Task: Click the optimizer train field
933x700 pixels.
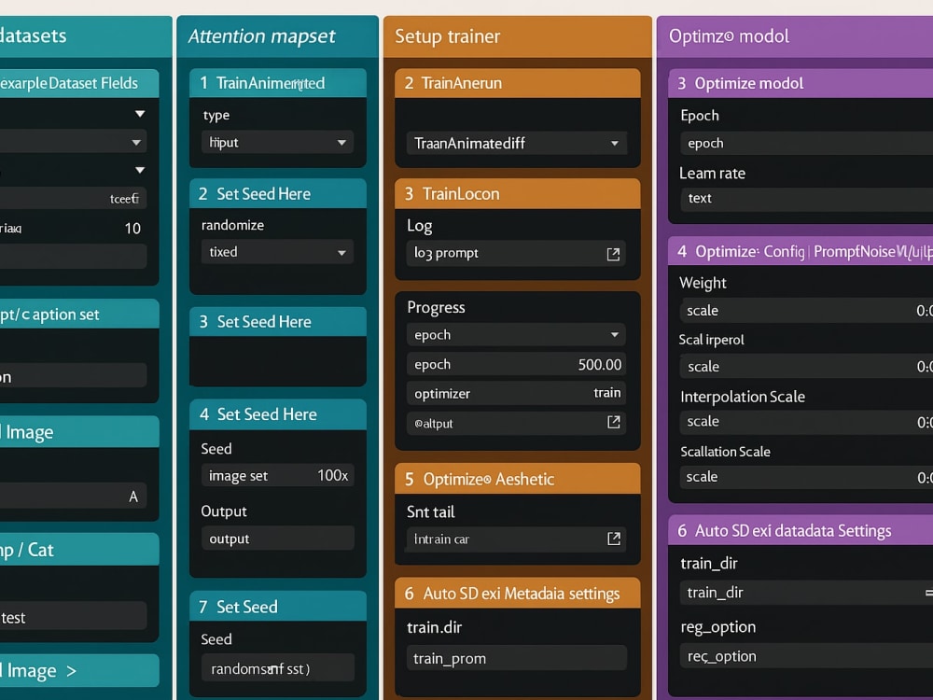Action: point(517,393)
